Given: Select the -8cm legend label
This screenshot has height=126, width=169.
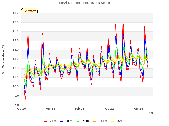Looking at the screenshot, I should (x=85, y=121).
